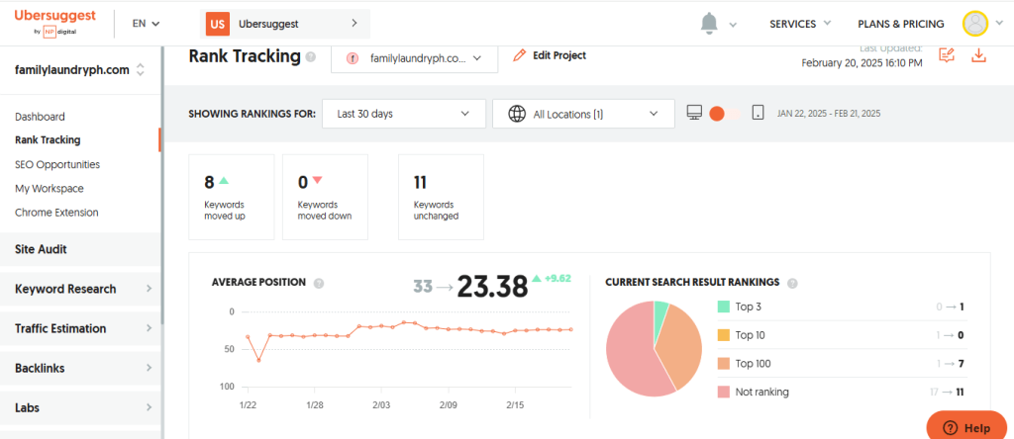The width and height of the screenshot is (1014, 439).
Task: Open the Last 30 days dropdown
Action: coord(403,114)
